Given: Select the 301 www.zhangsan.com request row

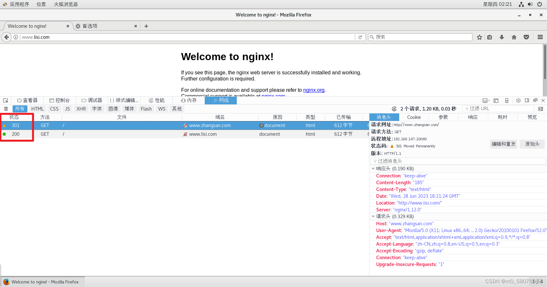Looking at the screenshot, I should [x=184, y=125].
